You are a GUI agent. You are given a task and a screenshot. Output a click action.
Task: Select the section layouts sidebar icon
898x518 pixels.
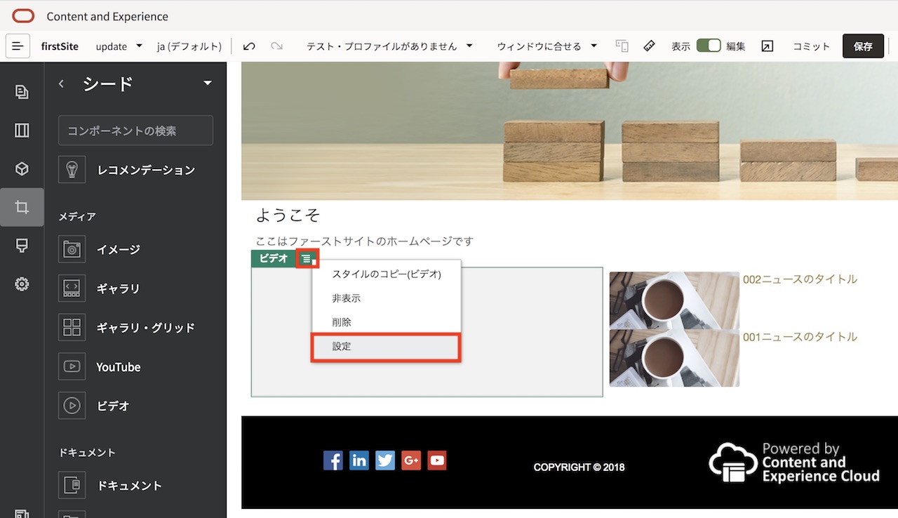[x=21, y=130]
